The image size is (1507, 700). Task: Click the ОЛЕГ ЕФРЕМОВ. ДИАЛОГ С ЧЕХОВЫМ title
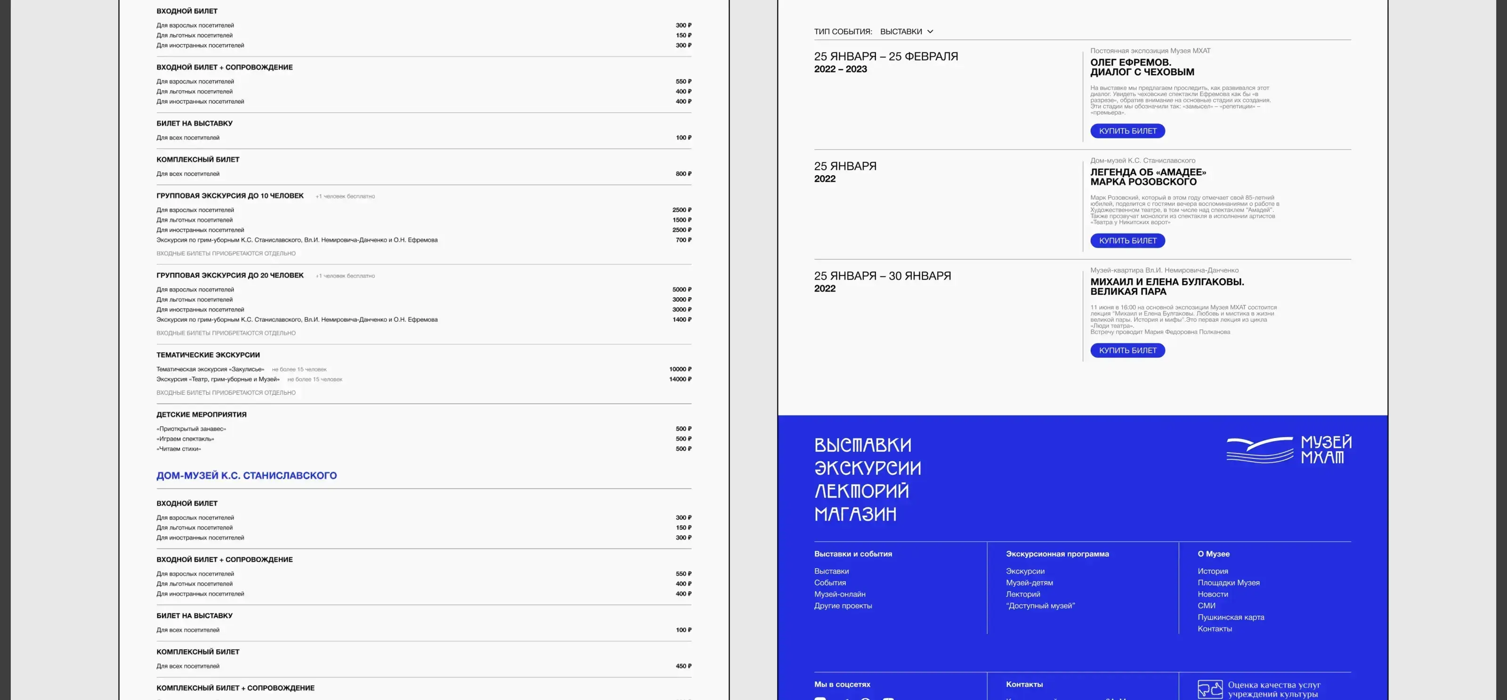[x=1142, y=67]
